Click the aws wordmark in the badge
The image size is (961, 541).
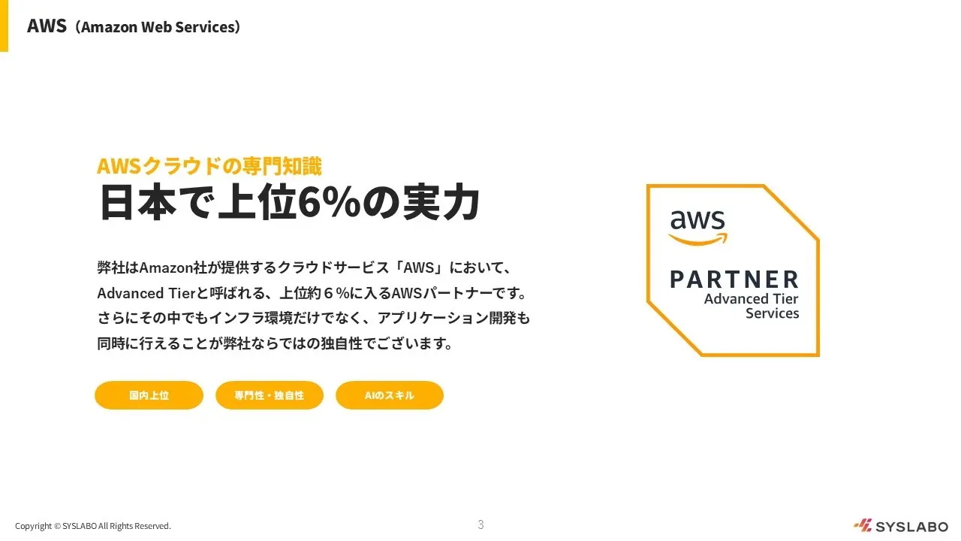coord(697,219)
